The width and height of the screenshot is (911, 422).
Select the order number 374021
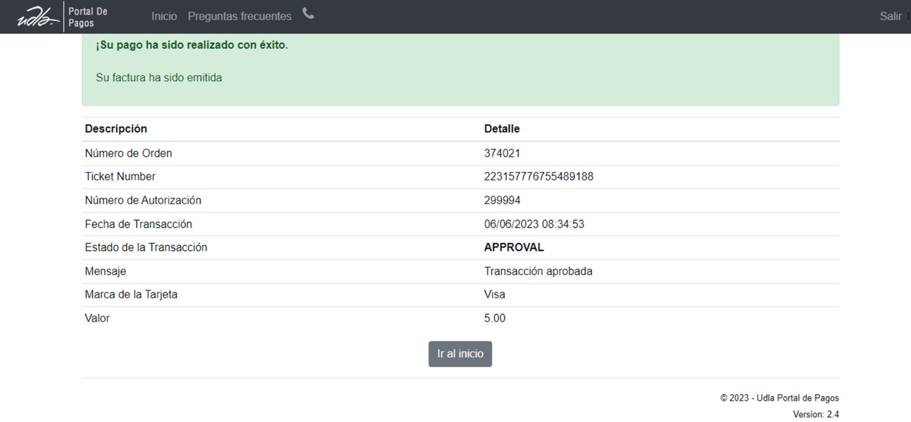[502, 153]
